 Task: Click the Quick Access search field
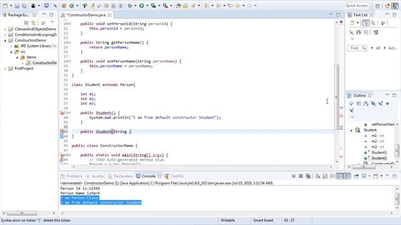coord(357,6)
